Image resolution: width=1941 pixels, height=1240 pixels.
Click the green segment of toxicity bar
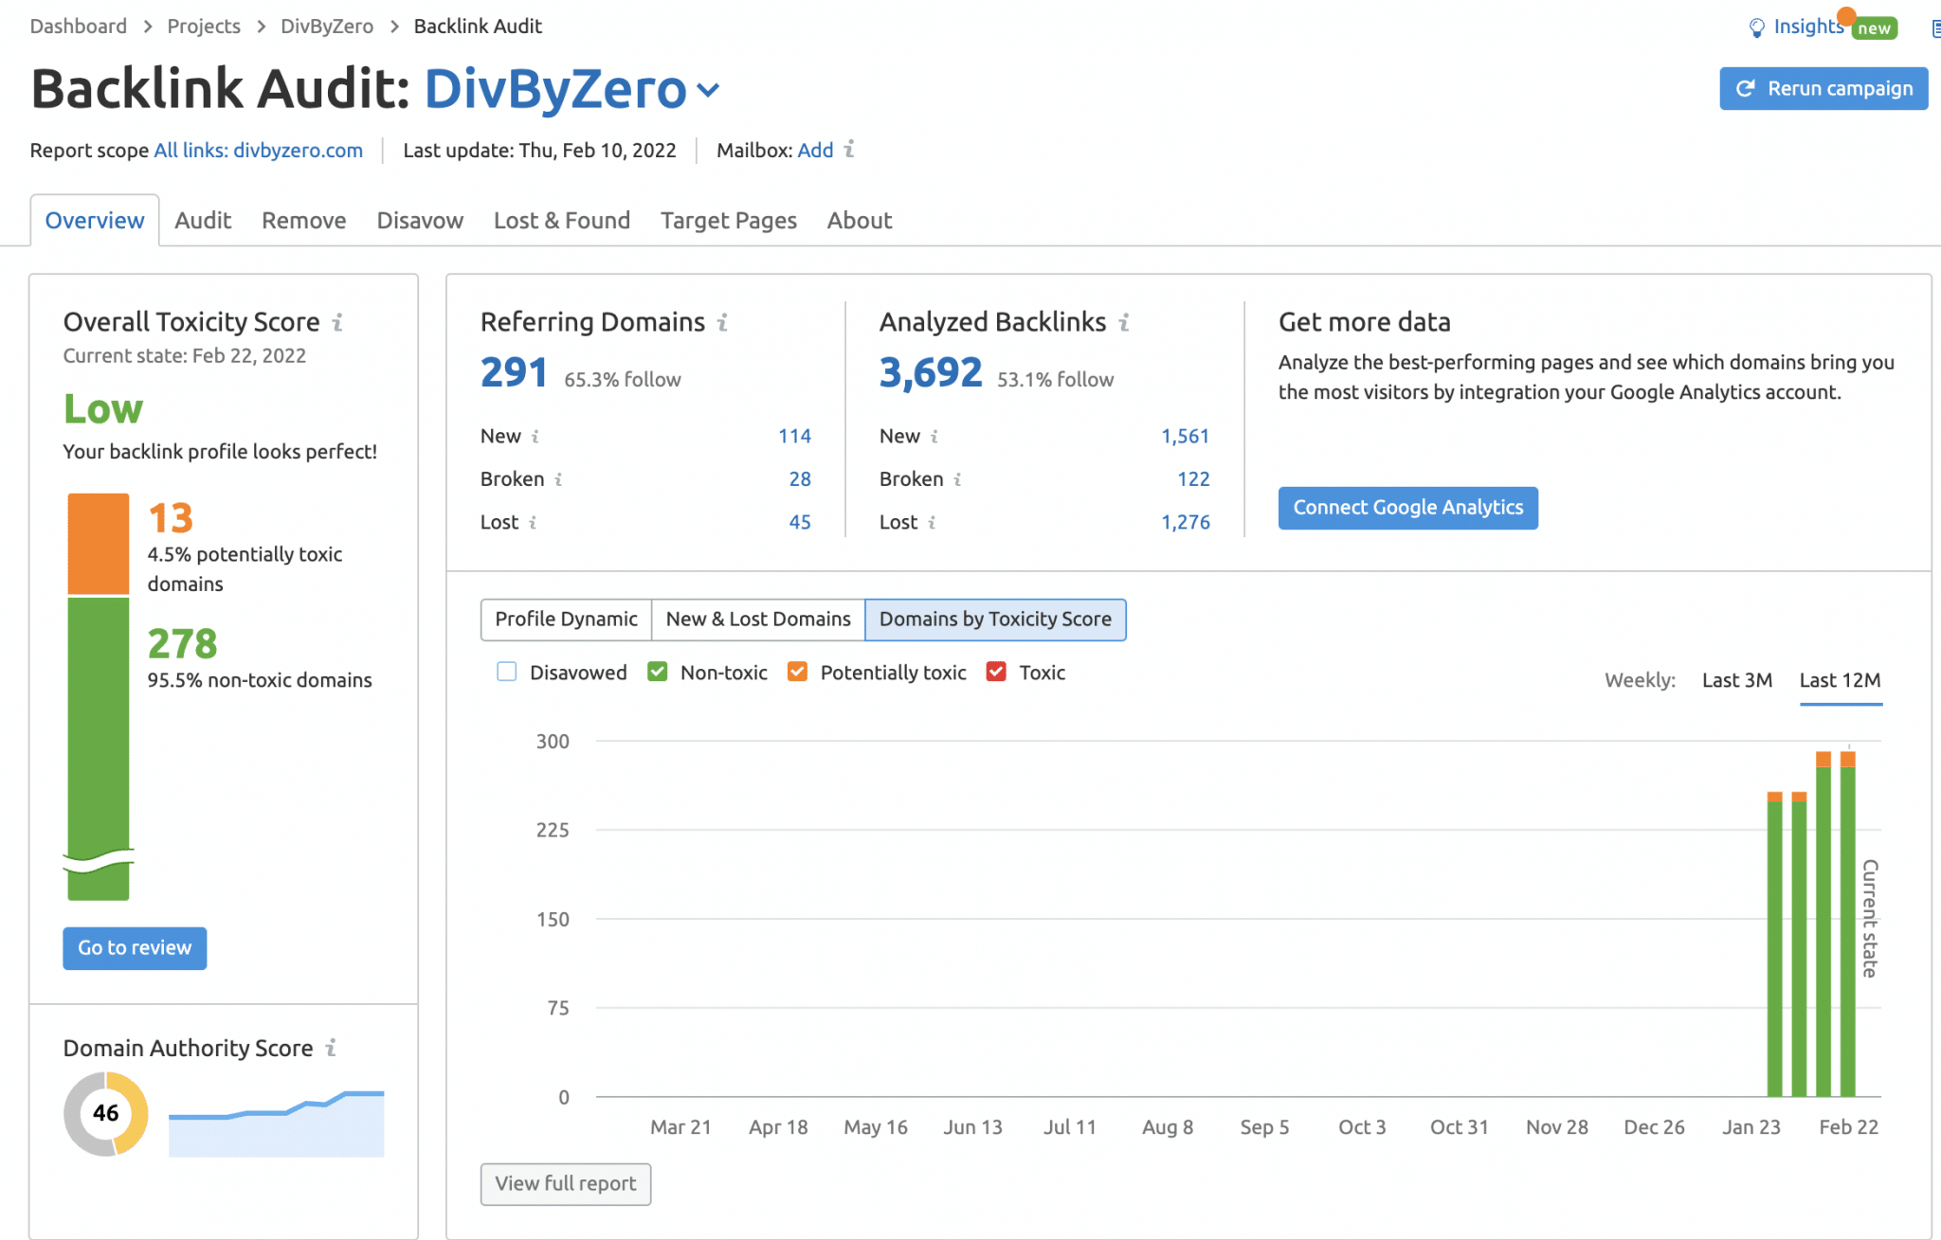tap(99, 748)
